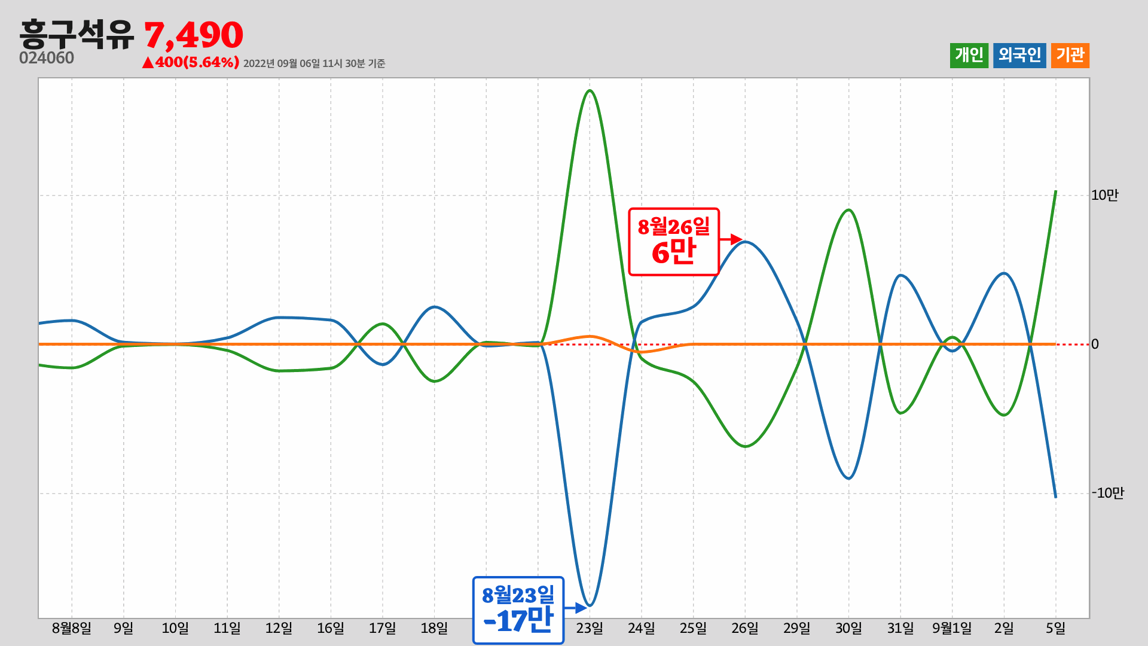Click the 24일 x-axis label
Screen dimensions: 1148x646
[642, 628]
